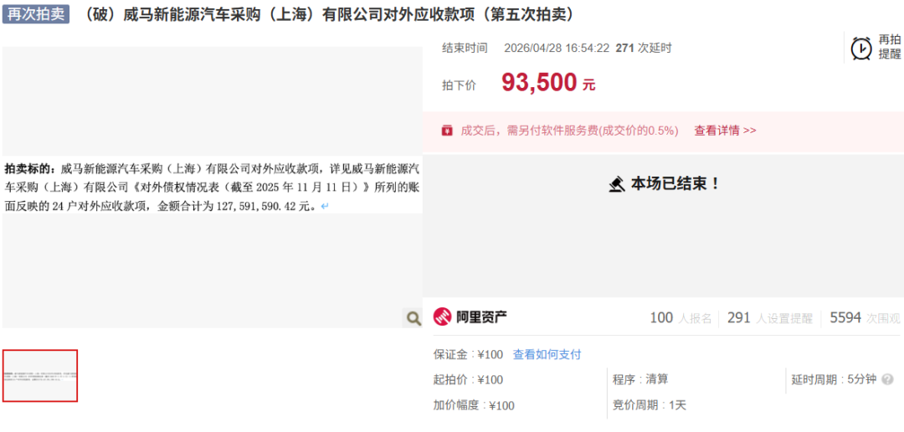Click the 阿里资产 round red logo
904x432 pixels.
442,317
